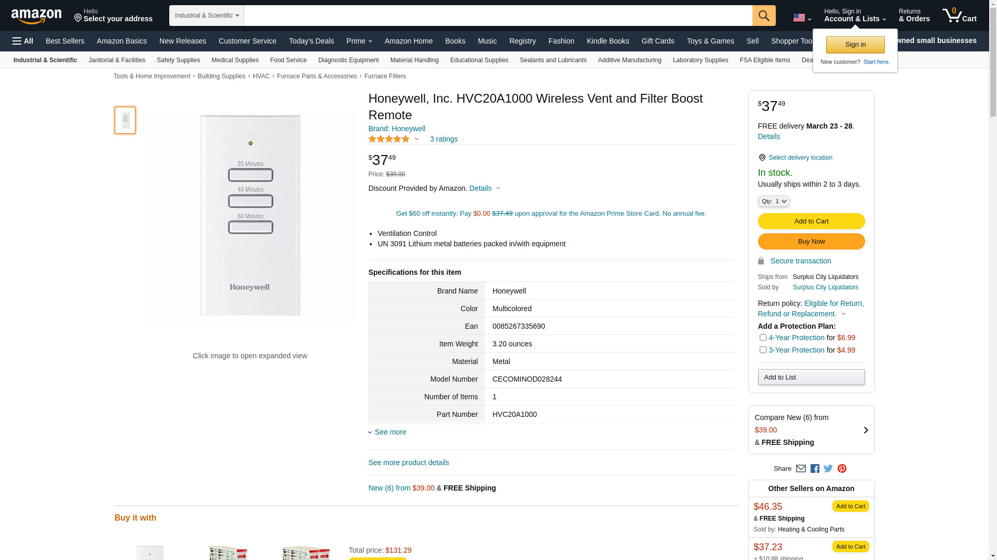Click the Add to Cart button
This screenshot has height=560, width=997.
[811, 221]
